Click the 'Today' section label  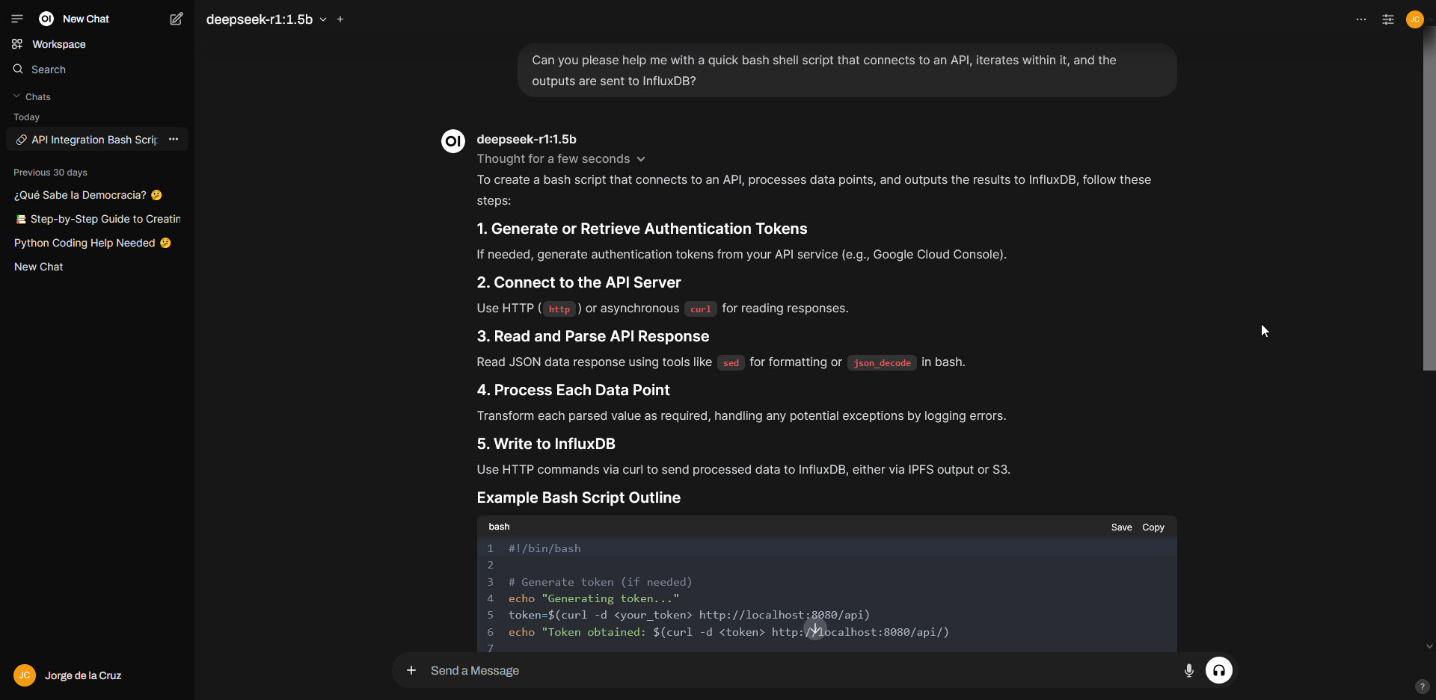(26, 117)
